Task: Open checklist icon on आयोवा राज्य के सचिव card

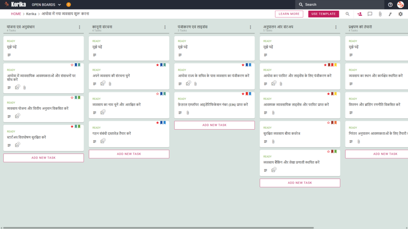Action: coord(188,83)
